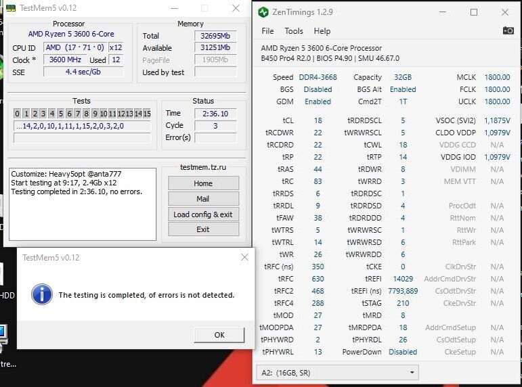Click the Total memory 32695Mb field
The image size is (522, 387).
pos(215,36)
